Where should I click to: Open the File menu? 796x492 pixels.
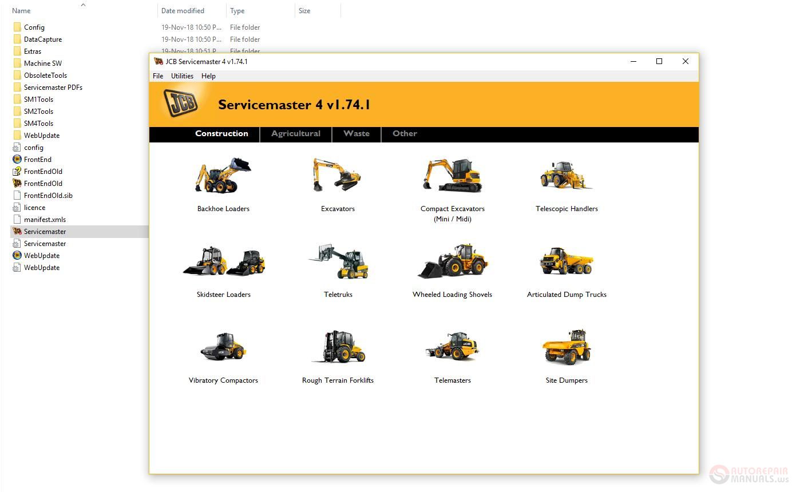click(x=158, y=76)
